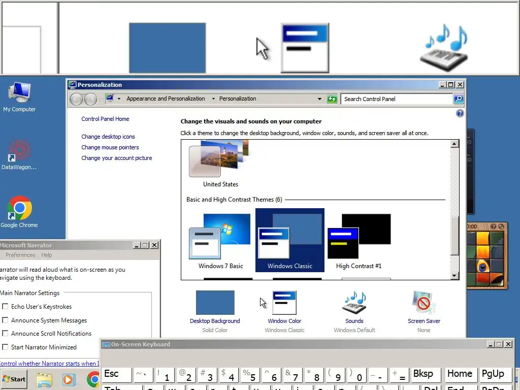
Task: Go to Appearance and Personalization breadcrumb
Action: click(x=166, y=99)
